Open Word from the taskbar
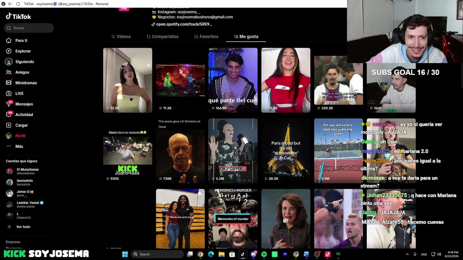463x260 pixels. point(306,254)
